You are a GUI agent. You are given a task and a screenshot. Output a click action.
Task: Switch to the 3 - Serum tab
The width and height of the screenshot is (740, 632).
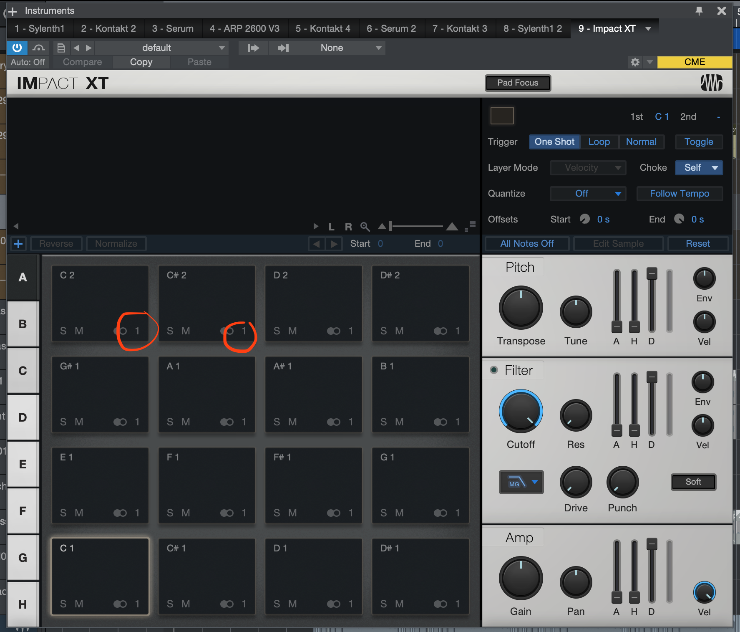coord(173,29)
